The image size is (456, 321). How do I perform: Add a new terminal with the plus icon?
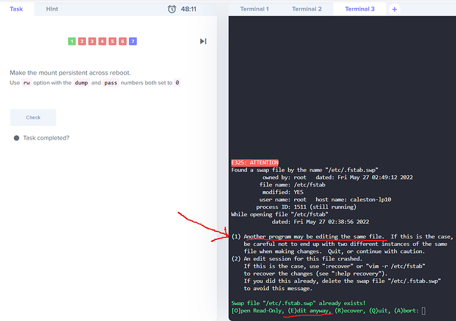(395, 9)
